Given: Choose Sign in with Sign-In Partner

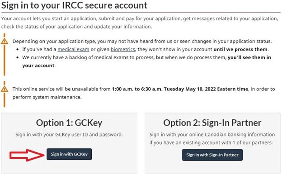Looking at the screenshot, I should pos(212,155).
